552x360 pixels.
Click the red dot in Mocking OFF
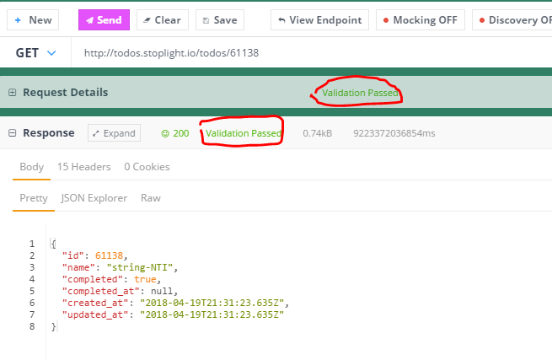(386, 20)
